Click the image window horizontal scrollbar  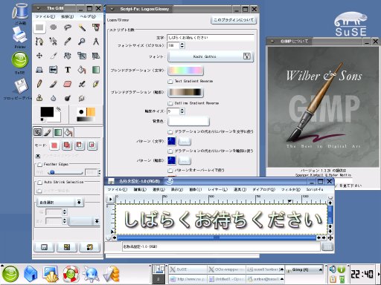click(x=217, y=237)
